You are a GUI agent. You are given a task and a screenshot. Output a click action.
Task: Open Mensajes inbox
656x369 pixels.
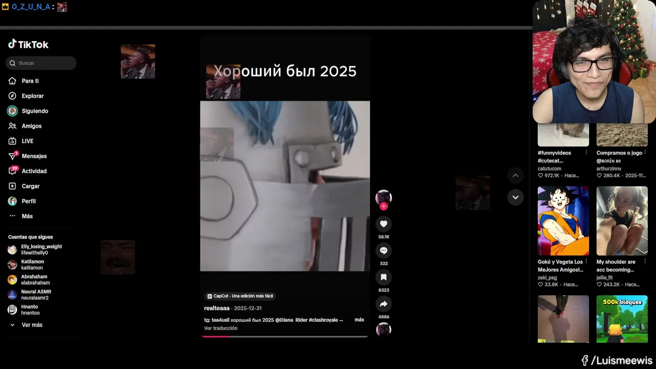point(28,156)
